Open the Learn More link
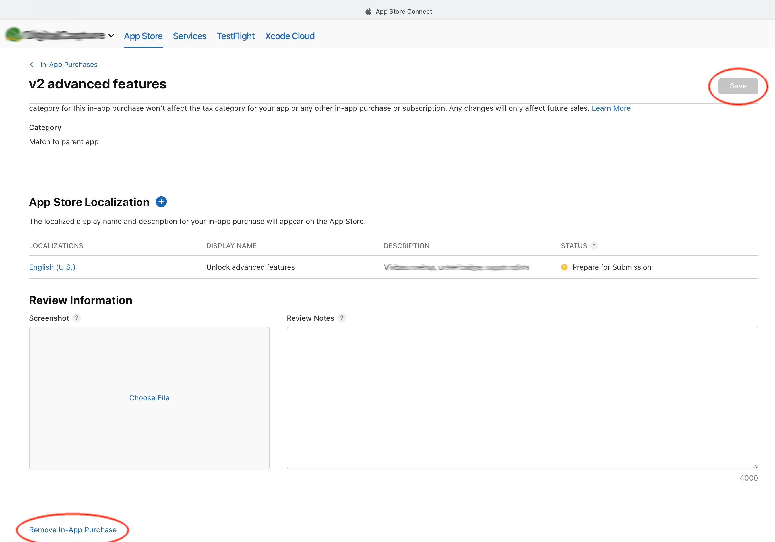This screenshot has height=542, width=775. (x=611, y=108)
